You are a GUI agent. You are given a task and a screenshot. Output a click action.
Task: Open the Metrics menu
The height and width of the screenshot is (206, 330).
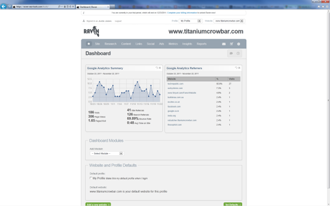point(173,44)
